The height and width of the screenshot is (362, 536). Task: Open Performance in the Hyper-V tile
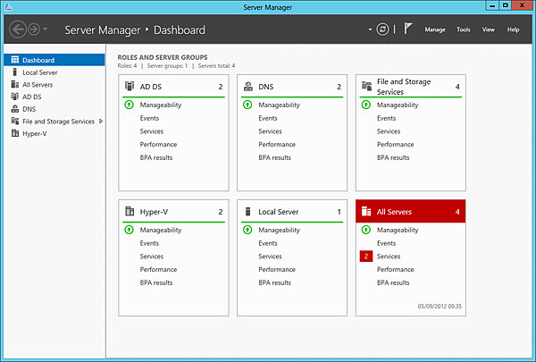[x=158, y=270]
